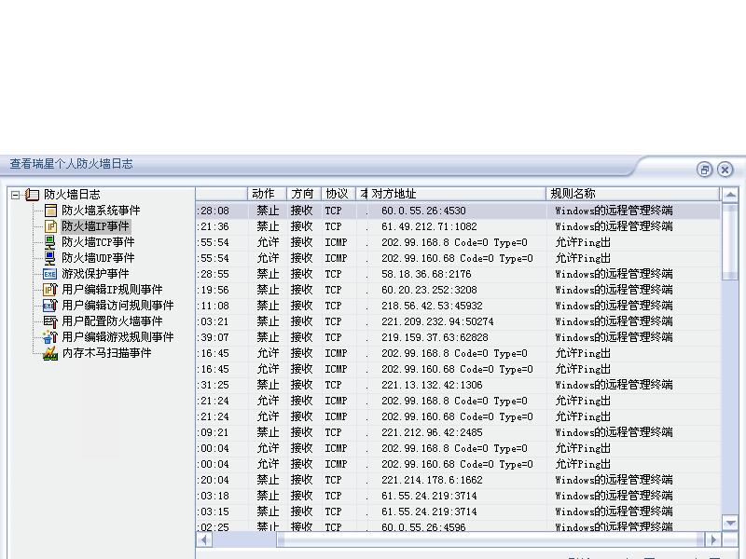Collapse the 防火墙日志 tree root
The image size is (746, 559).
click(15, 195)
